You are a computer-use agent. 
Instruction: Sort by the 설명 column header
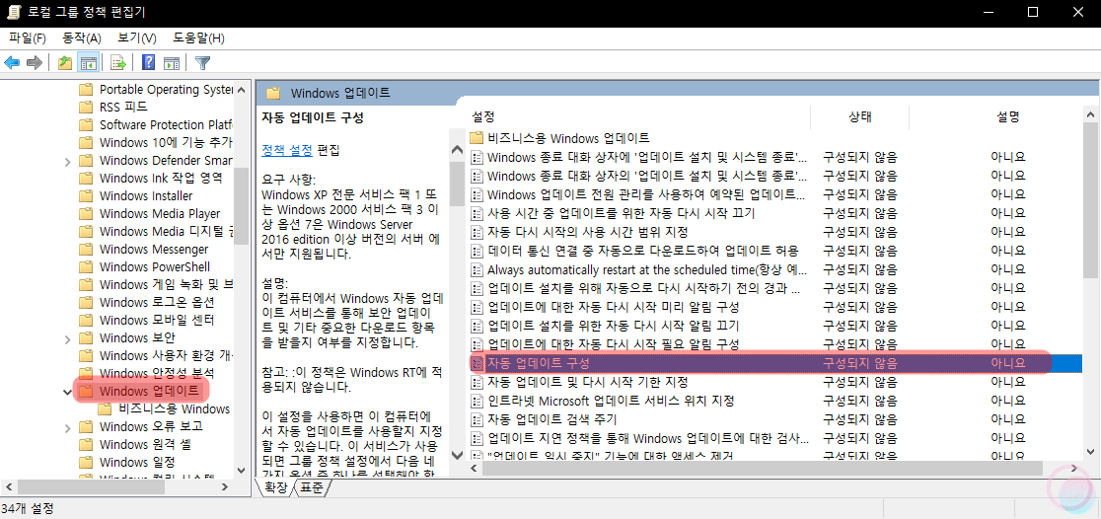[1007, 116]
